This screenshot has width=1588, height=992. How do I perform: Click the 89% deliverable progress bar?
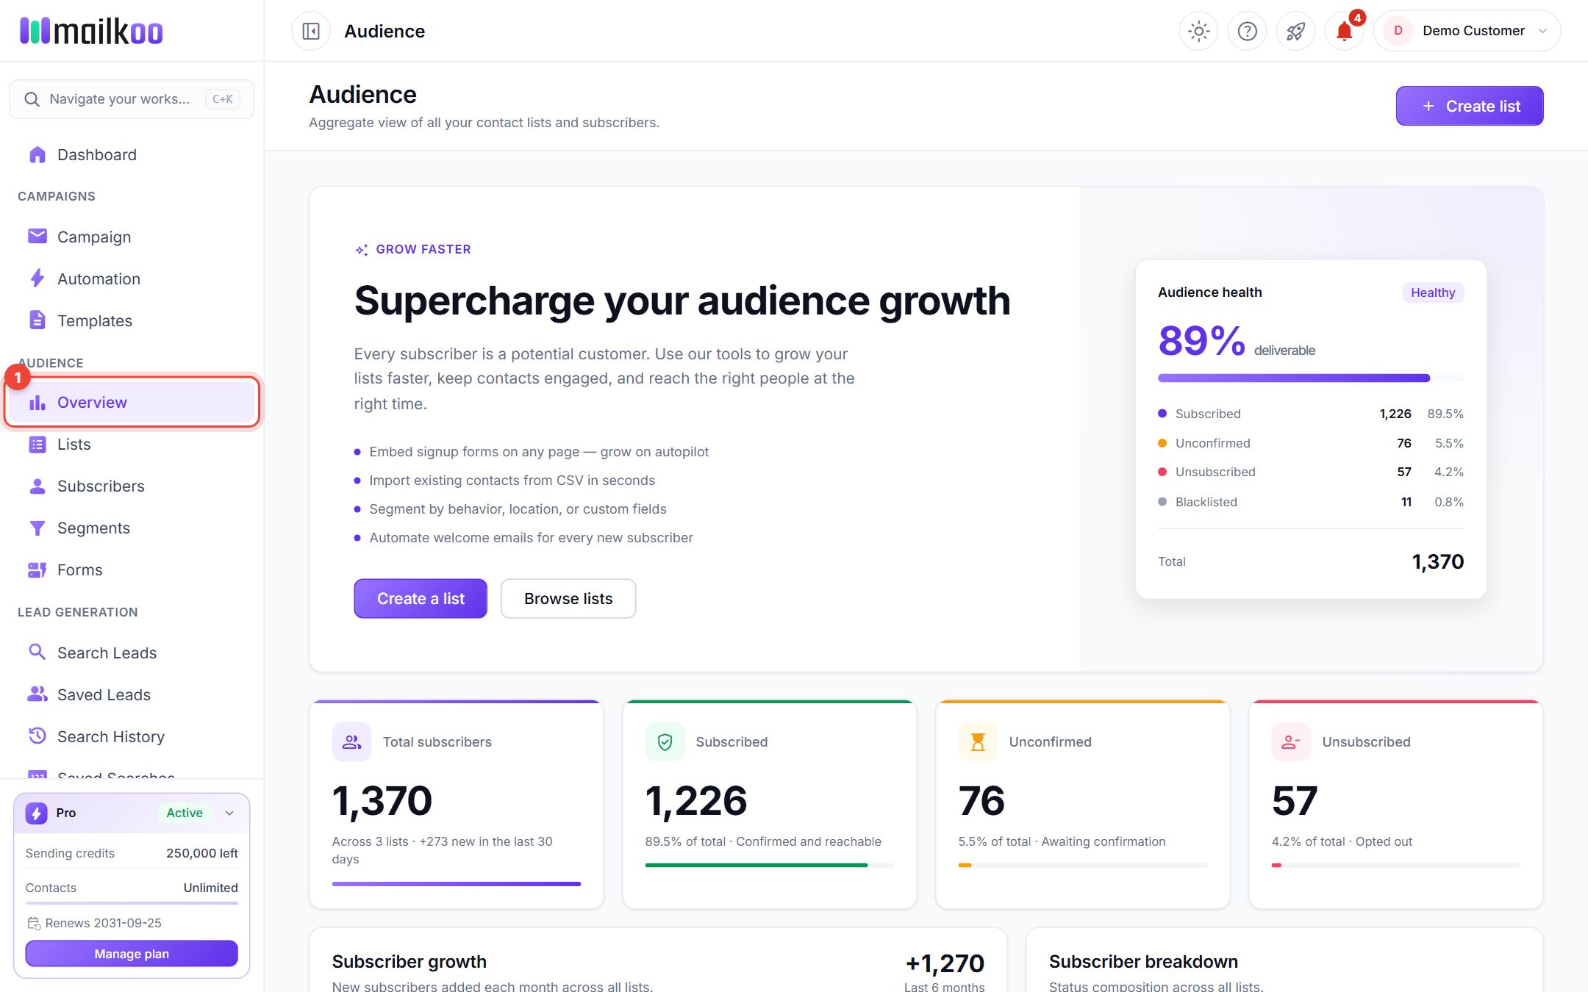click(1310, 378)
